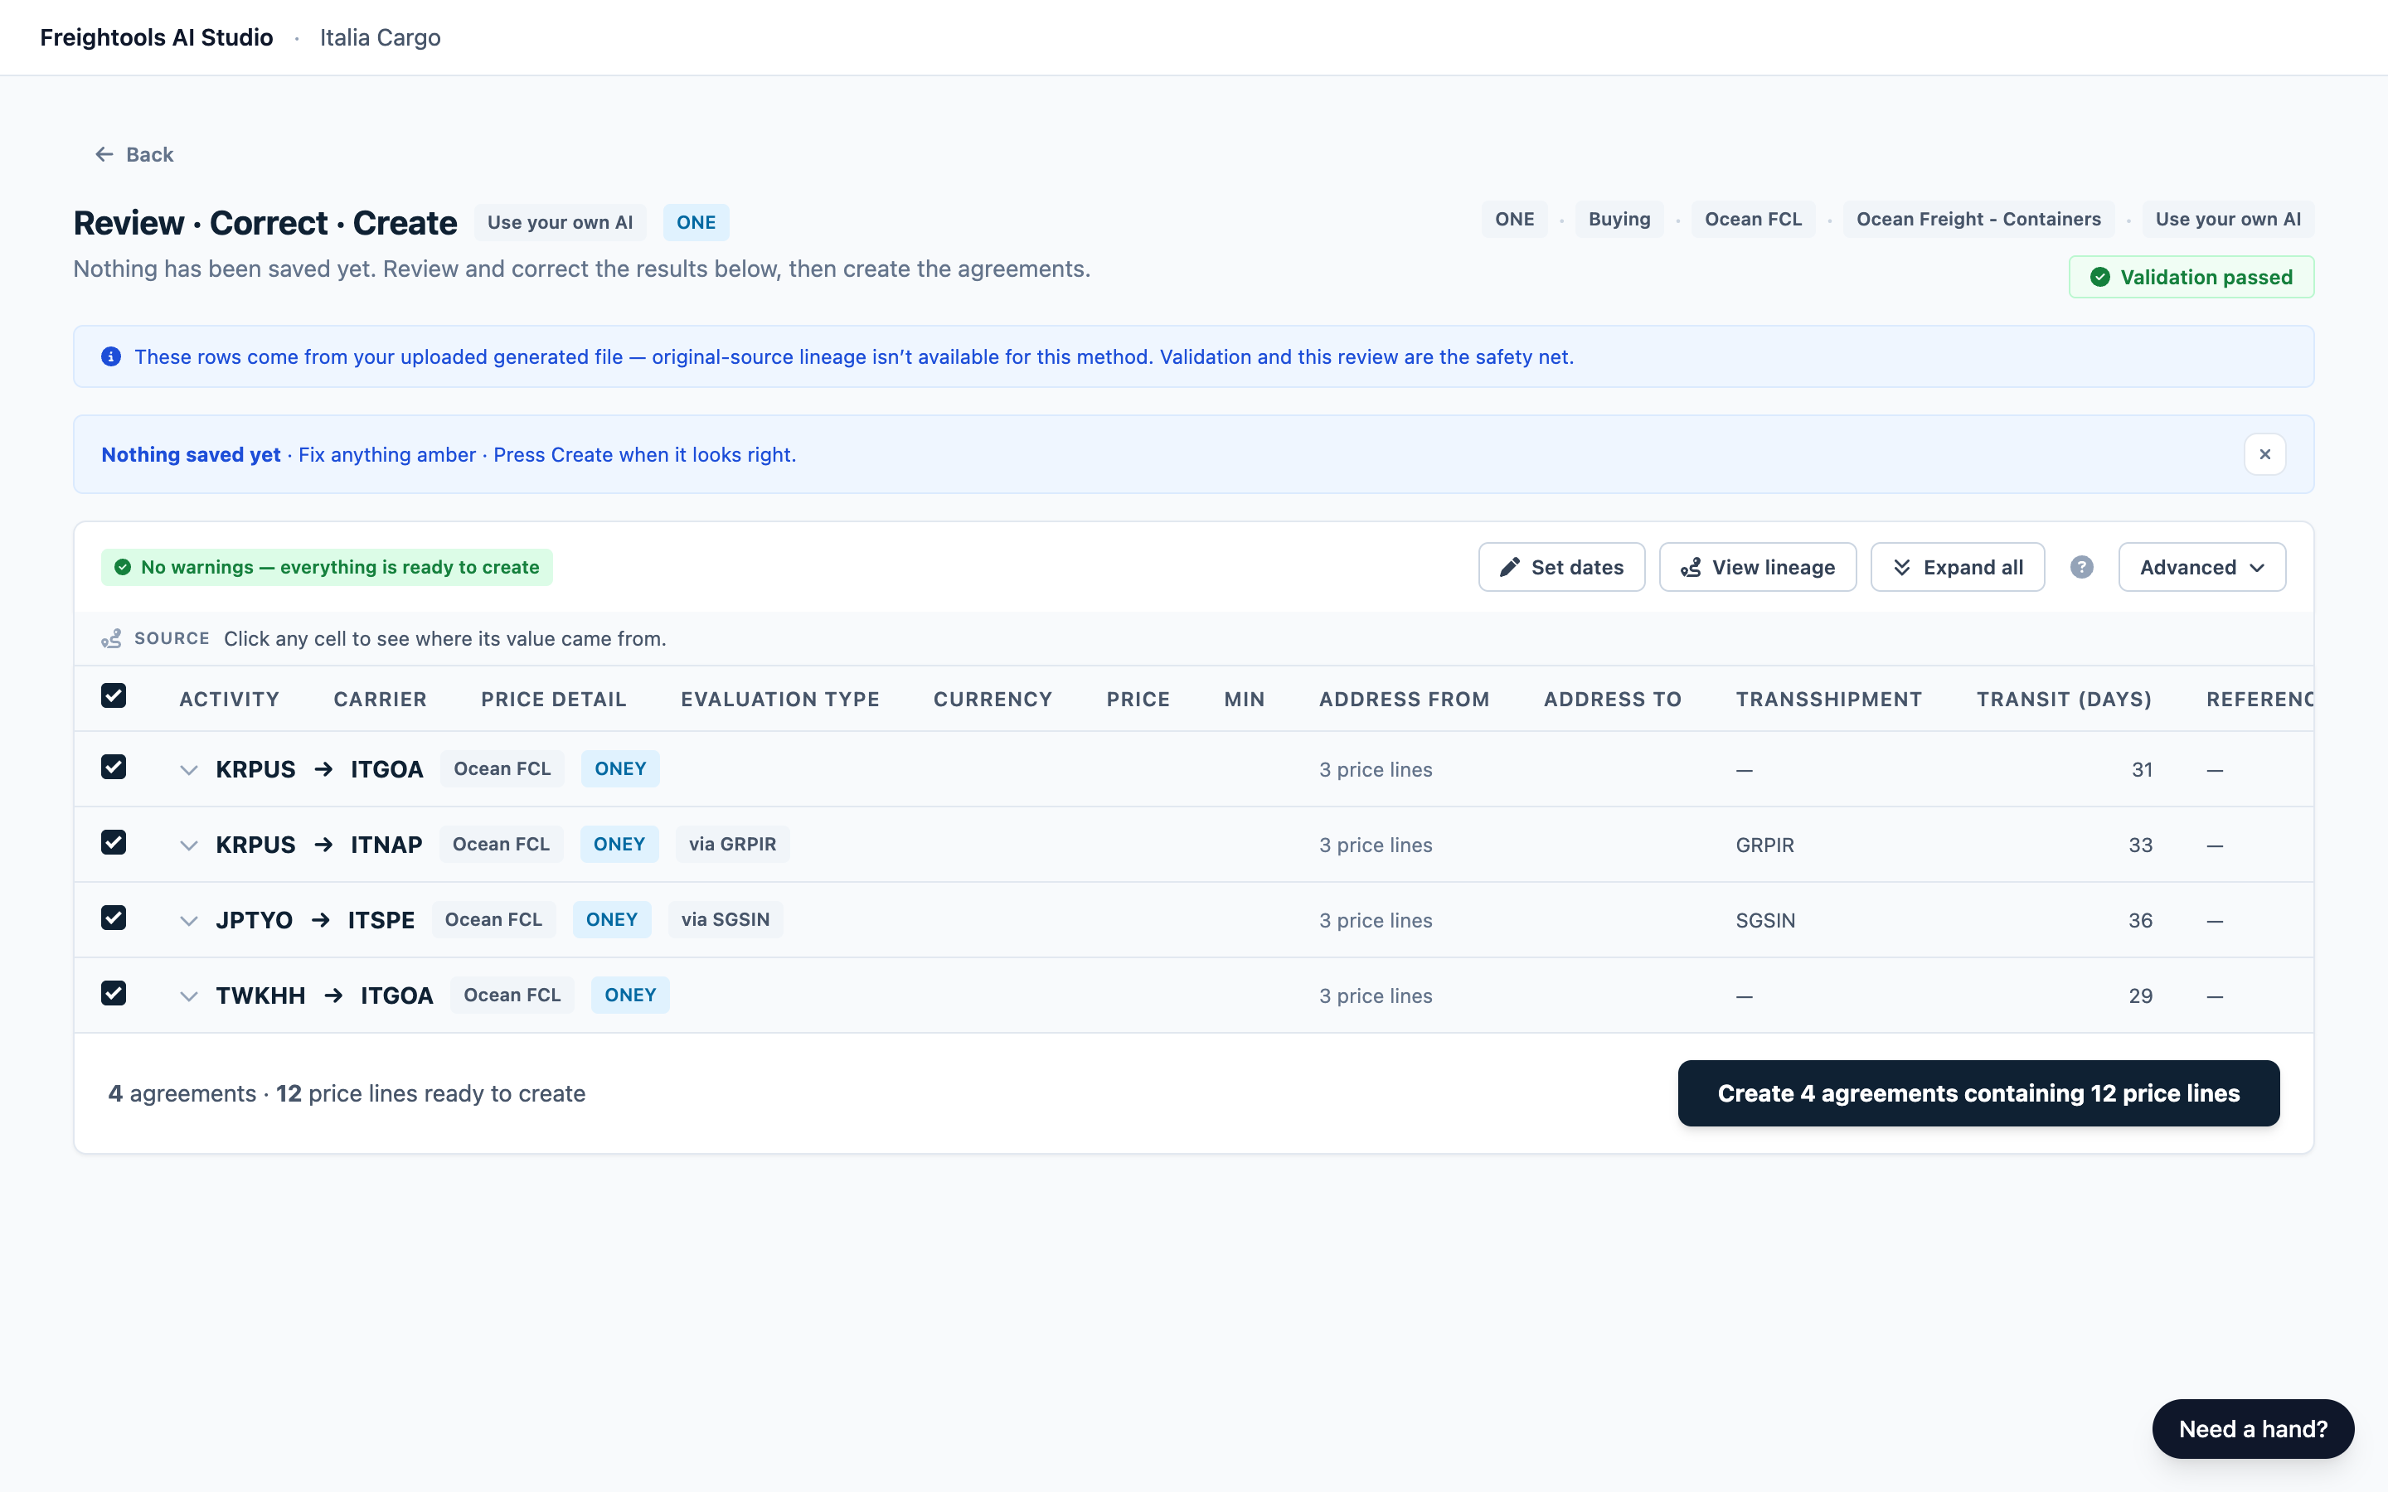Click the Expand all button

(1957, 566)
